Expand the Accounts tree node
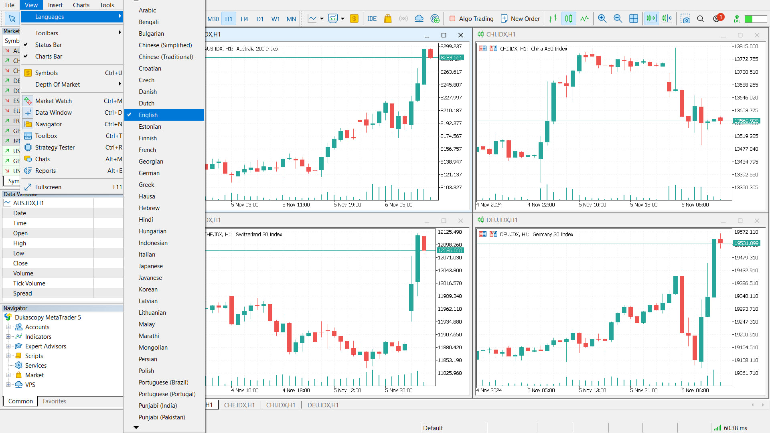770x433 pixels. pos(8,327)
